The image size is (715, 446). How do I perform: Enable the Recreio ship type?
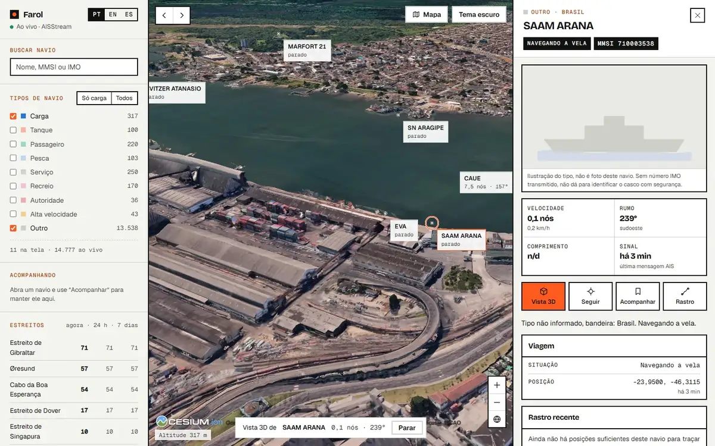[x=13, y=186]
